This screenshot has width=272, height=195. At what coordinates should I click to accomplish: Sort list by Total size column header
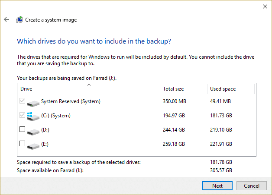point(184,89)
